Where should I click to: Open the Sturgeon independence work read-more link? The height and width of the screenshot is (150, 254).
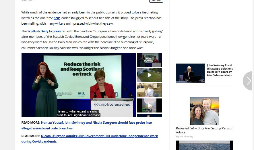pos(90,139)
